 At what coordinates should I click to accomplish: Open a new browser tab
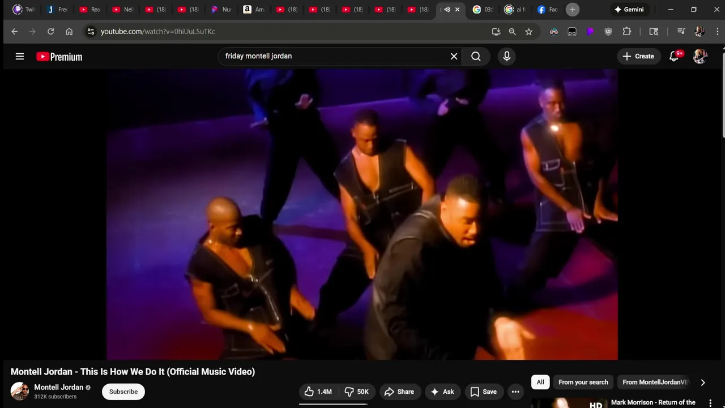[x=573, y=10]
